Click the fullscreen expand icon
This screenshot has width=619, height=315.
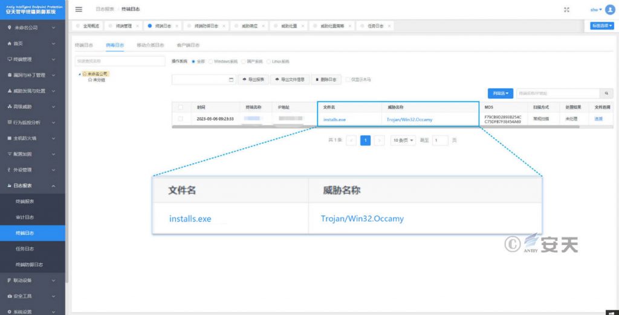click(566, 10)
